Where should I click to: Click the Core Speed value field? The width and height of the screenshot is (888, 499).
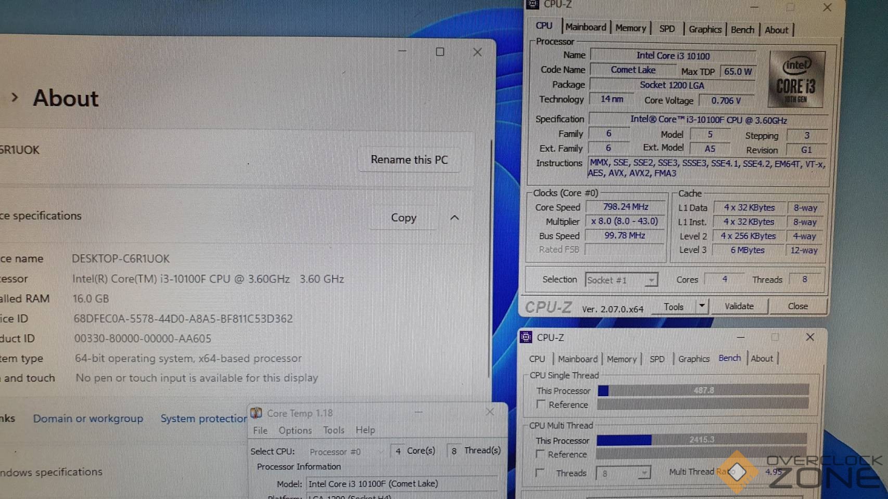(x=626, y=207)
